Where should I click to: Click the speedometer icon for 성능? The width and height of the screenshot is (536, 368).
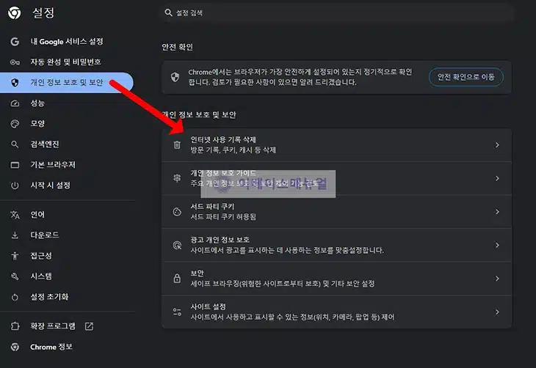coord(15,103)
